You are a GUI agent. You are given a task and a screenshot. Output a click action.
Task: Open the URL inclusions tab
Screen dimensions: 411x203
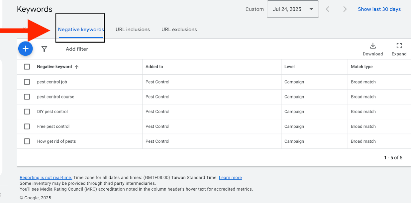(133, 30)
